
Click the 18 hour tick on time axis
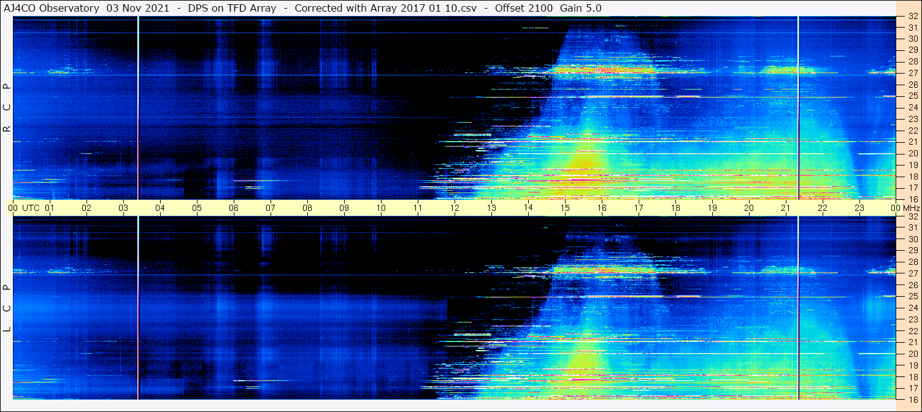click(675, 208)
